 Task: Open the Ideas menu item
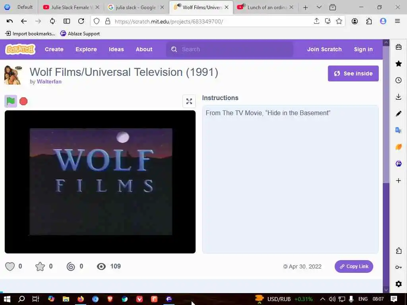click(116, 49)
